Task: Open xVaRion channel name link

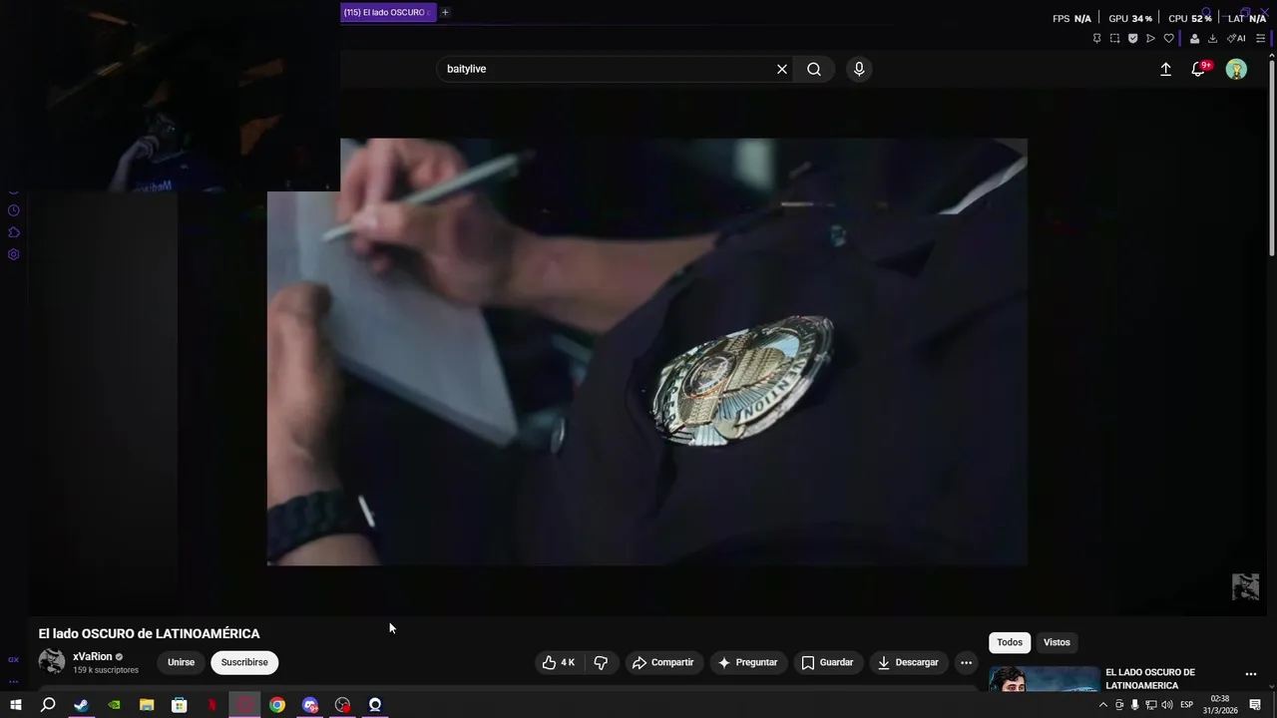Action: 93,657
